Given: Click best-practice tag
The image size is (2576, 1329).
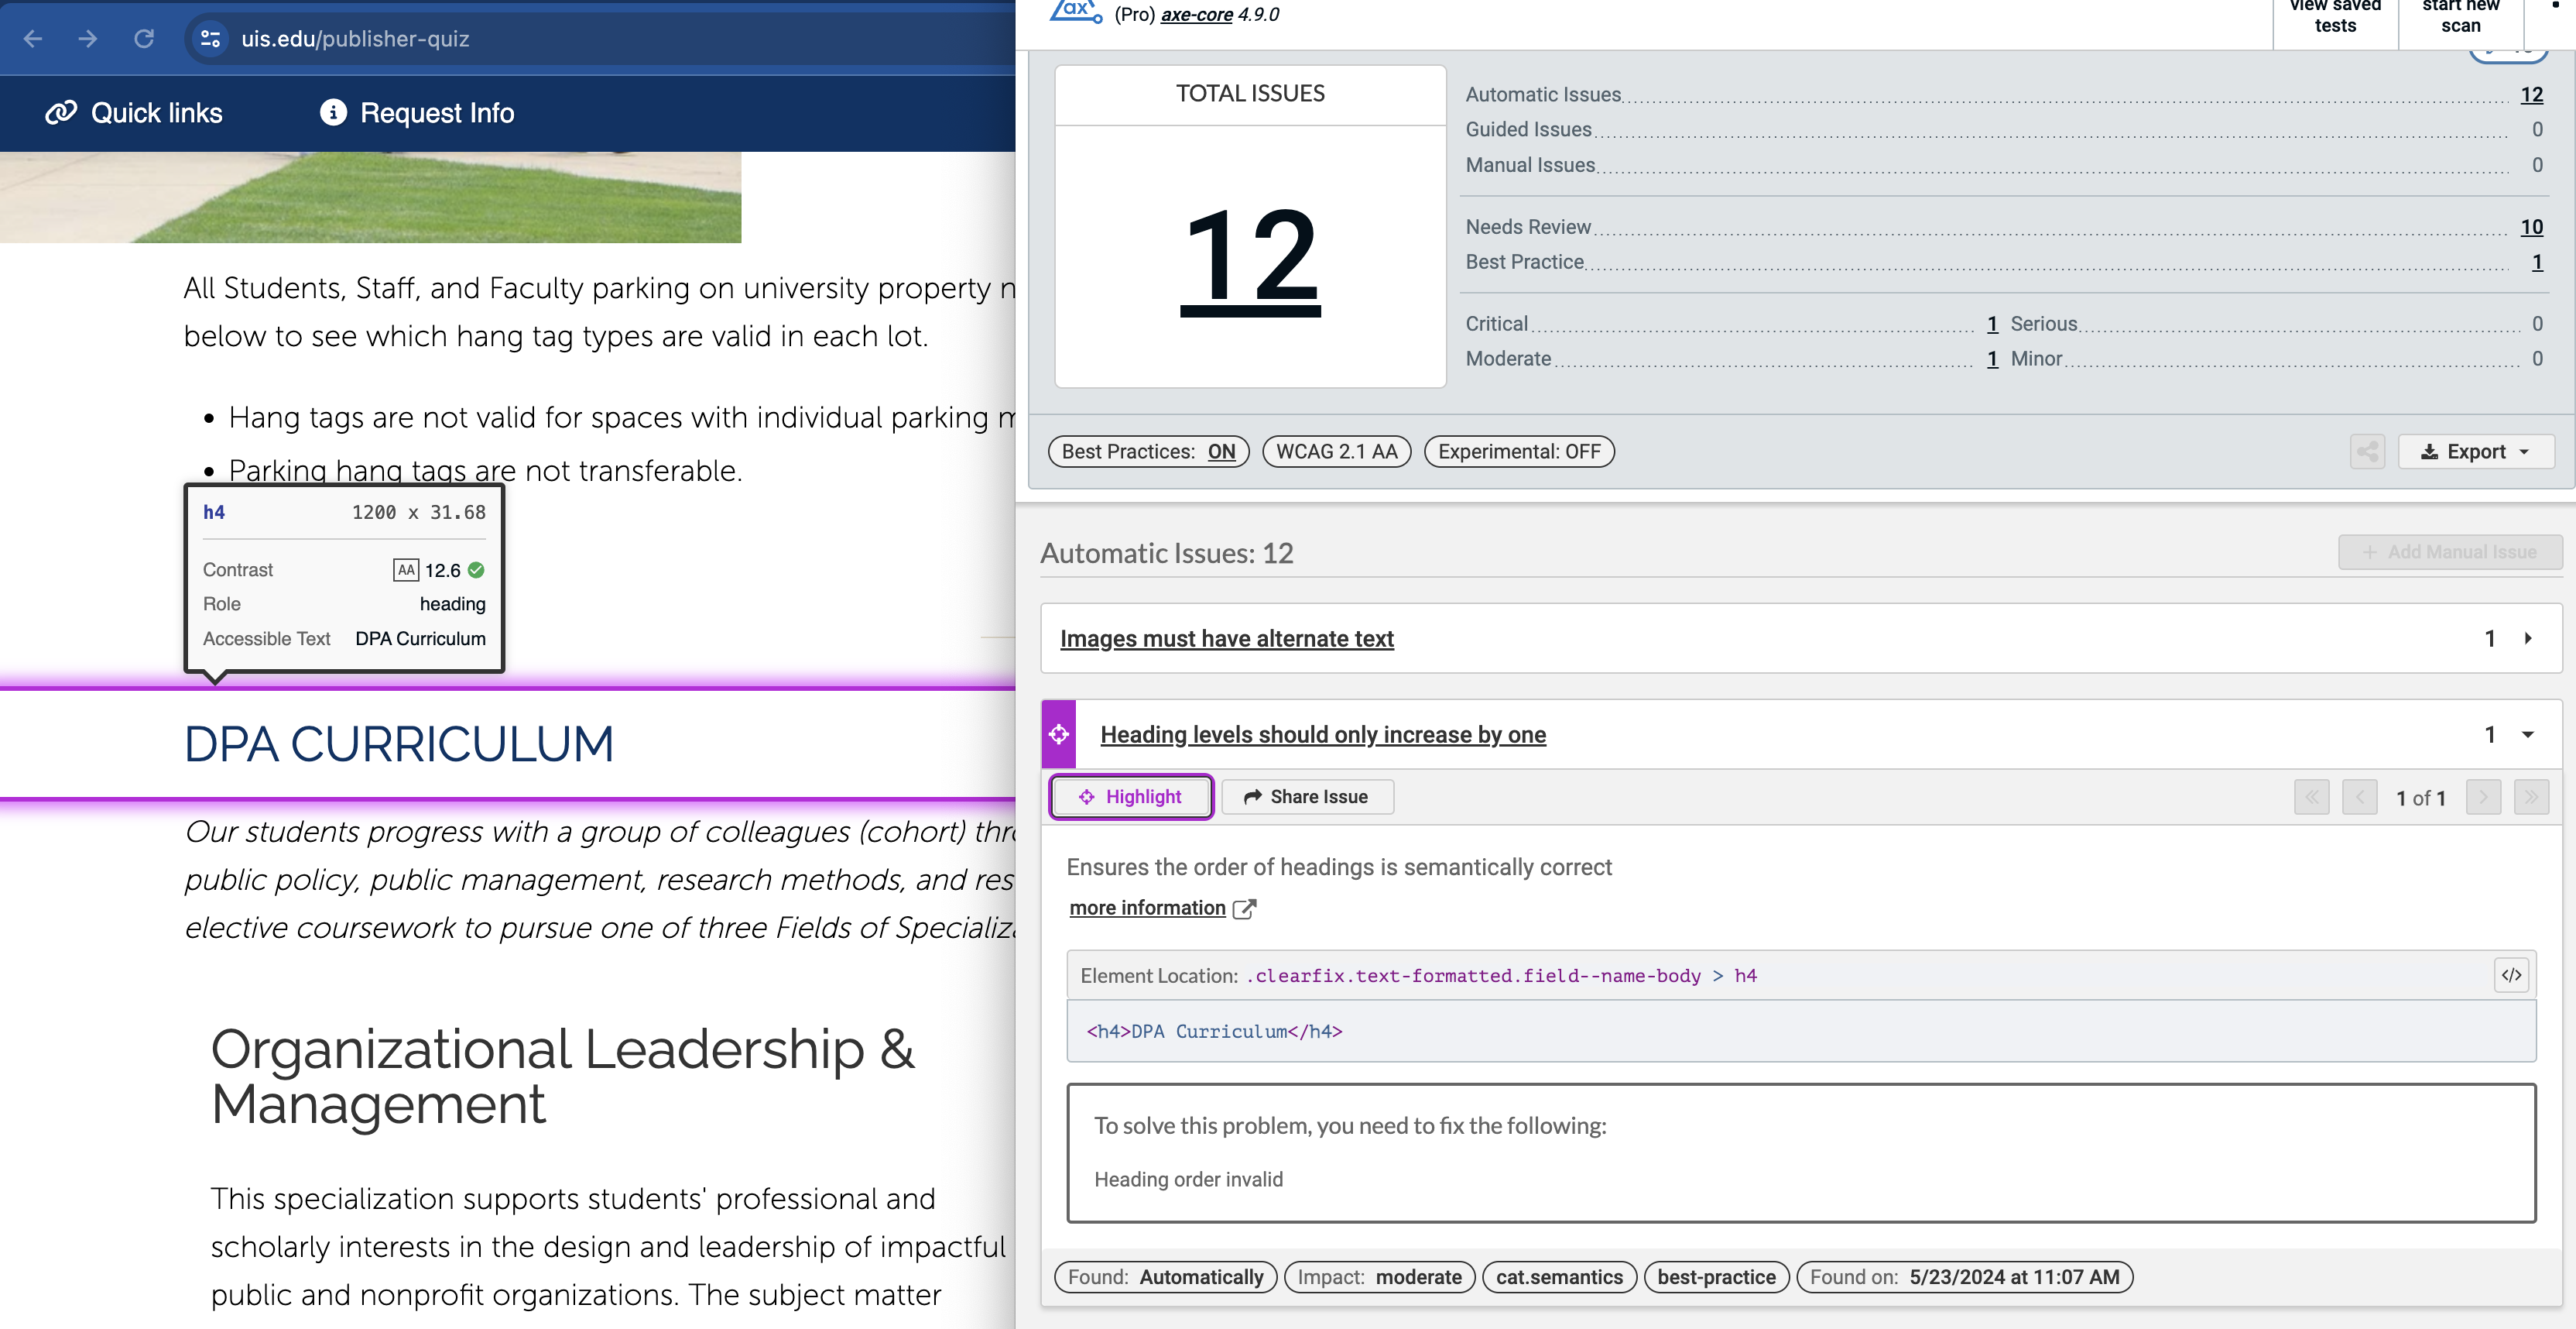Looking at the screenshot, I should [x=1716, y=1277].
